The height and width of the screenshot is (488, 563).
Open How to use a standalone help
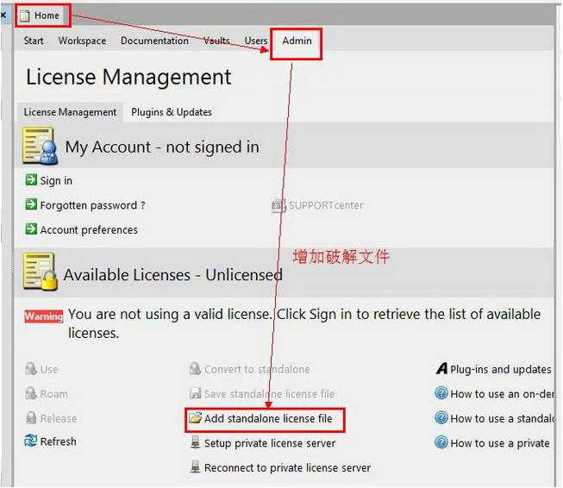click(502, 418)
